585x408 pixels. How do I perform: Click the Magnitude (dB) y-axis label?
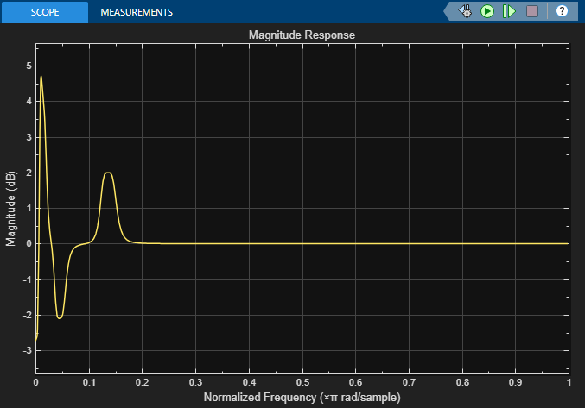click(x=11, y=207)
